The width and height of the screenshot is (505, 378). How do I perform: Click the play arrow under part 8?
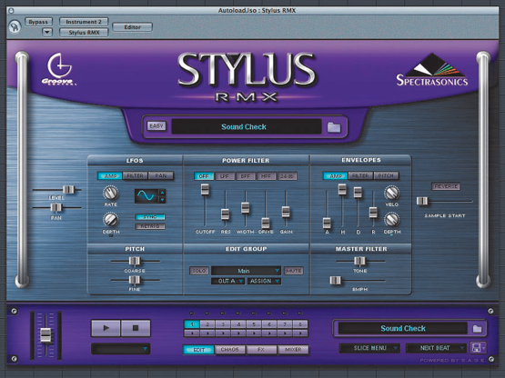pyautogui.click(x=300, y=333)
